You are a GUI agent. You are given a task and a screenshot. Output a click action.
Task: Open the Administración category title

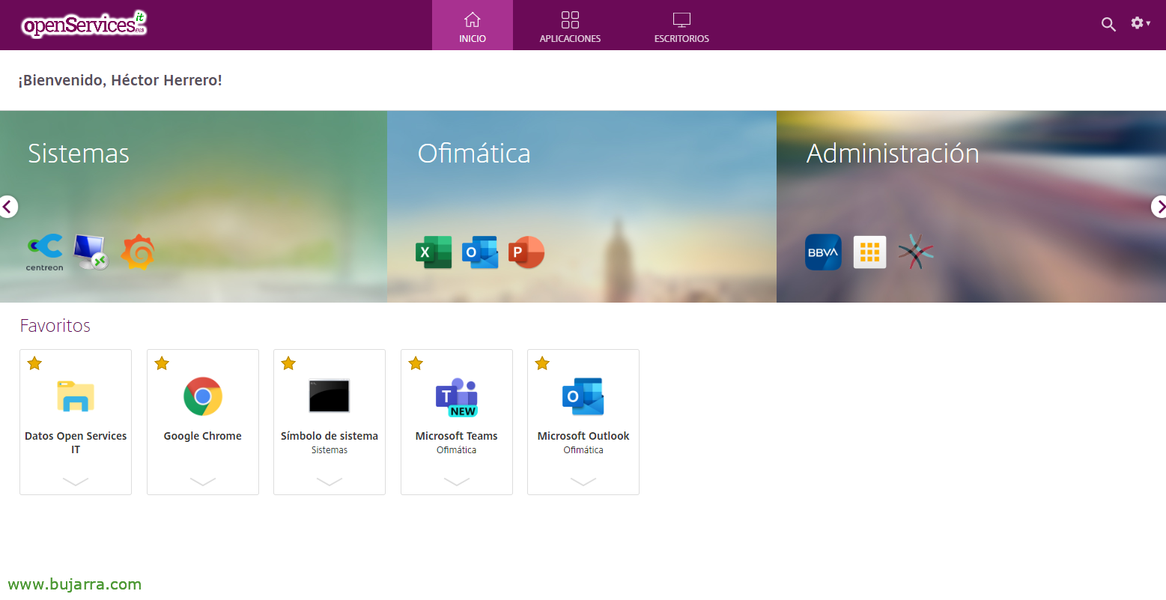coord(893,154)
